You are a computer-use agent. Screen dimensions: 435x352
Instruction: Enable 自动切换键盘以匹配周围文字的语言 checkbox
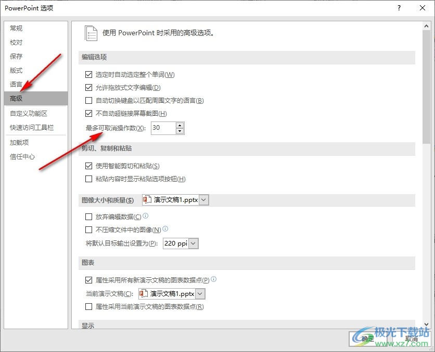point(89,100)
